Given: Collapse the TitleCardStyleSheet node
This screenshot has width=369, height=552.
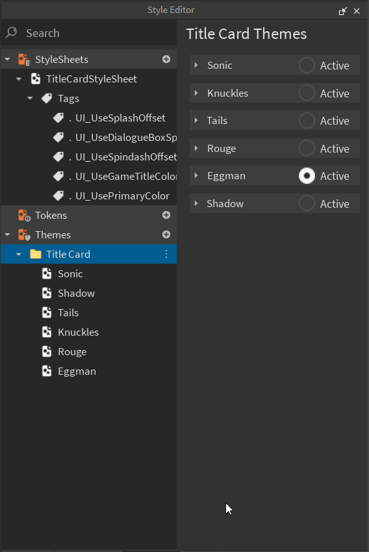Looking at the screenshot, I should click(x=19, y=79).
